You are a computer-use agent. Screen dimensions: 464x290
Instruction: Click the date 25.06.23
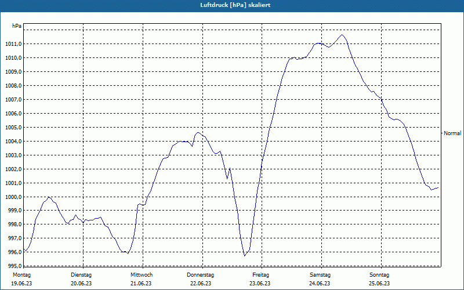point(379,284)
